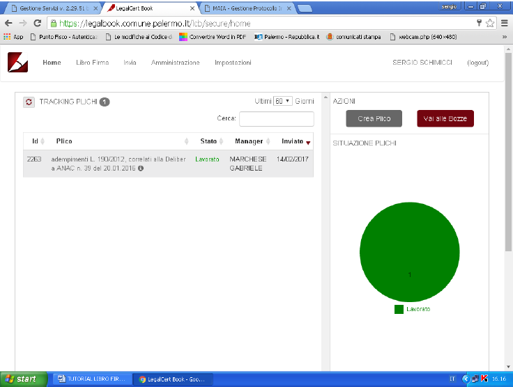Open Convertire Word in PDF bookmark
The width and height of the screenshot is (513, 387).
click(x=213, y=37)
